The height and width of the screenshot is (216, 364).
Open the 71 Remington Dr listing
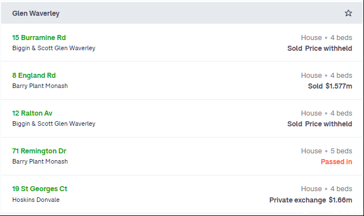pyautogui.click(x=39, y=151)
